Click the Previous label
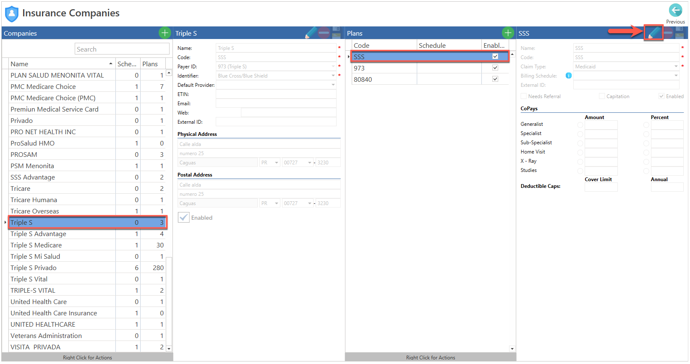Viewport: 690px width, 364px height. tap(675, 22)
